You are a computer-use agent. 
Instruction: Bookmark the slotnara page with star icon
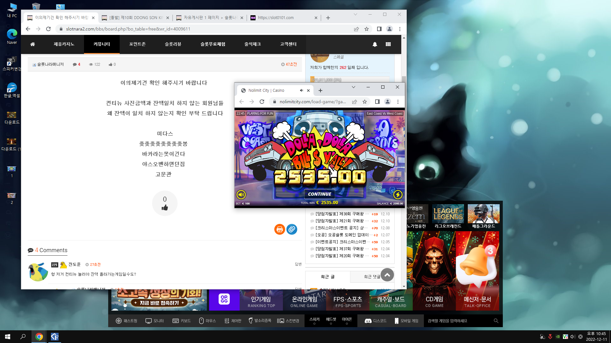tap(367, 29)
